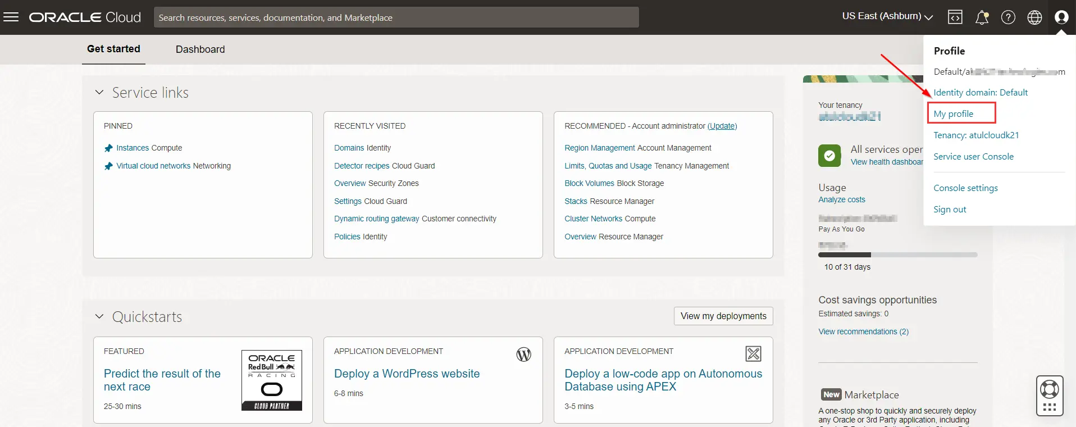The height and width of the screenshot is (427, 1076).
Task: Click the pin icon beside Instances
Action: [x=109, y=148]
